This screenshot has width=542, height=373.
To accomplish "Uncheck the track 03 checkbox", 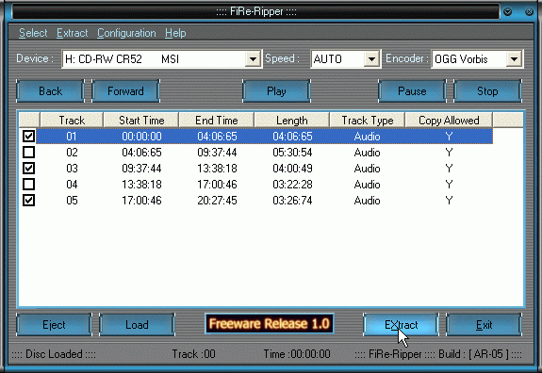I will coord(28,169).
